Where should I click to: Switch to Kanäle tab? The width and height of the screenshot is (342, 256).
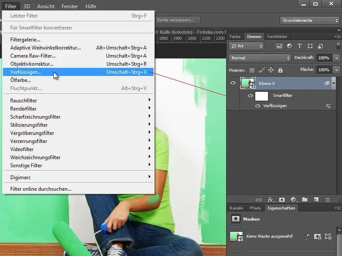(x=236, y=208)
